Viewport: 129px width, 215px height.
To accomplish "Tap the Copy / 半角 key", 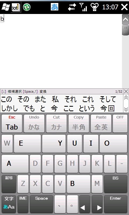I will pyautogui.click(x=79, y=124).
